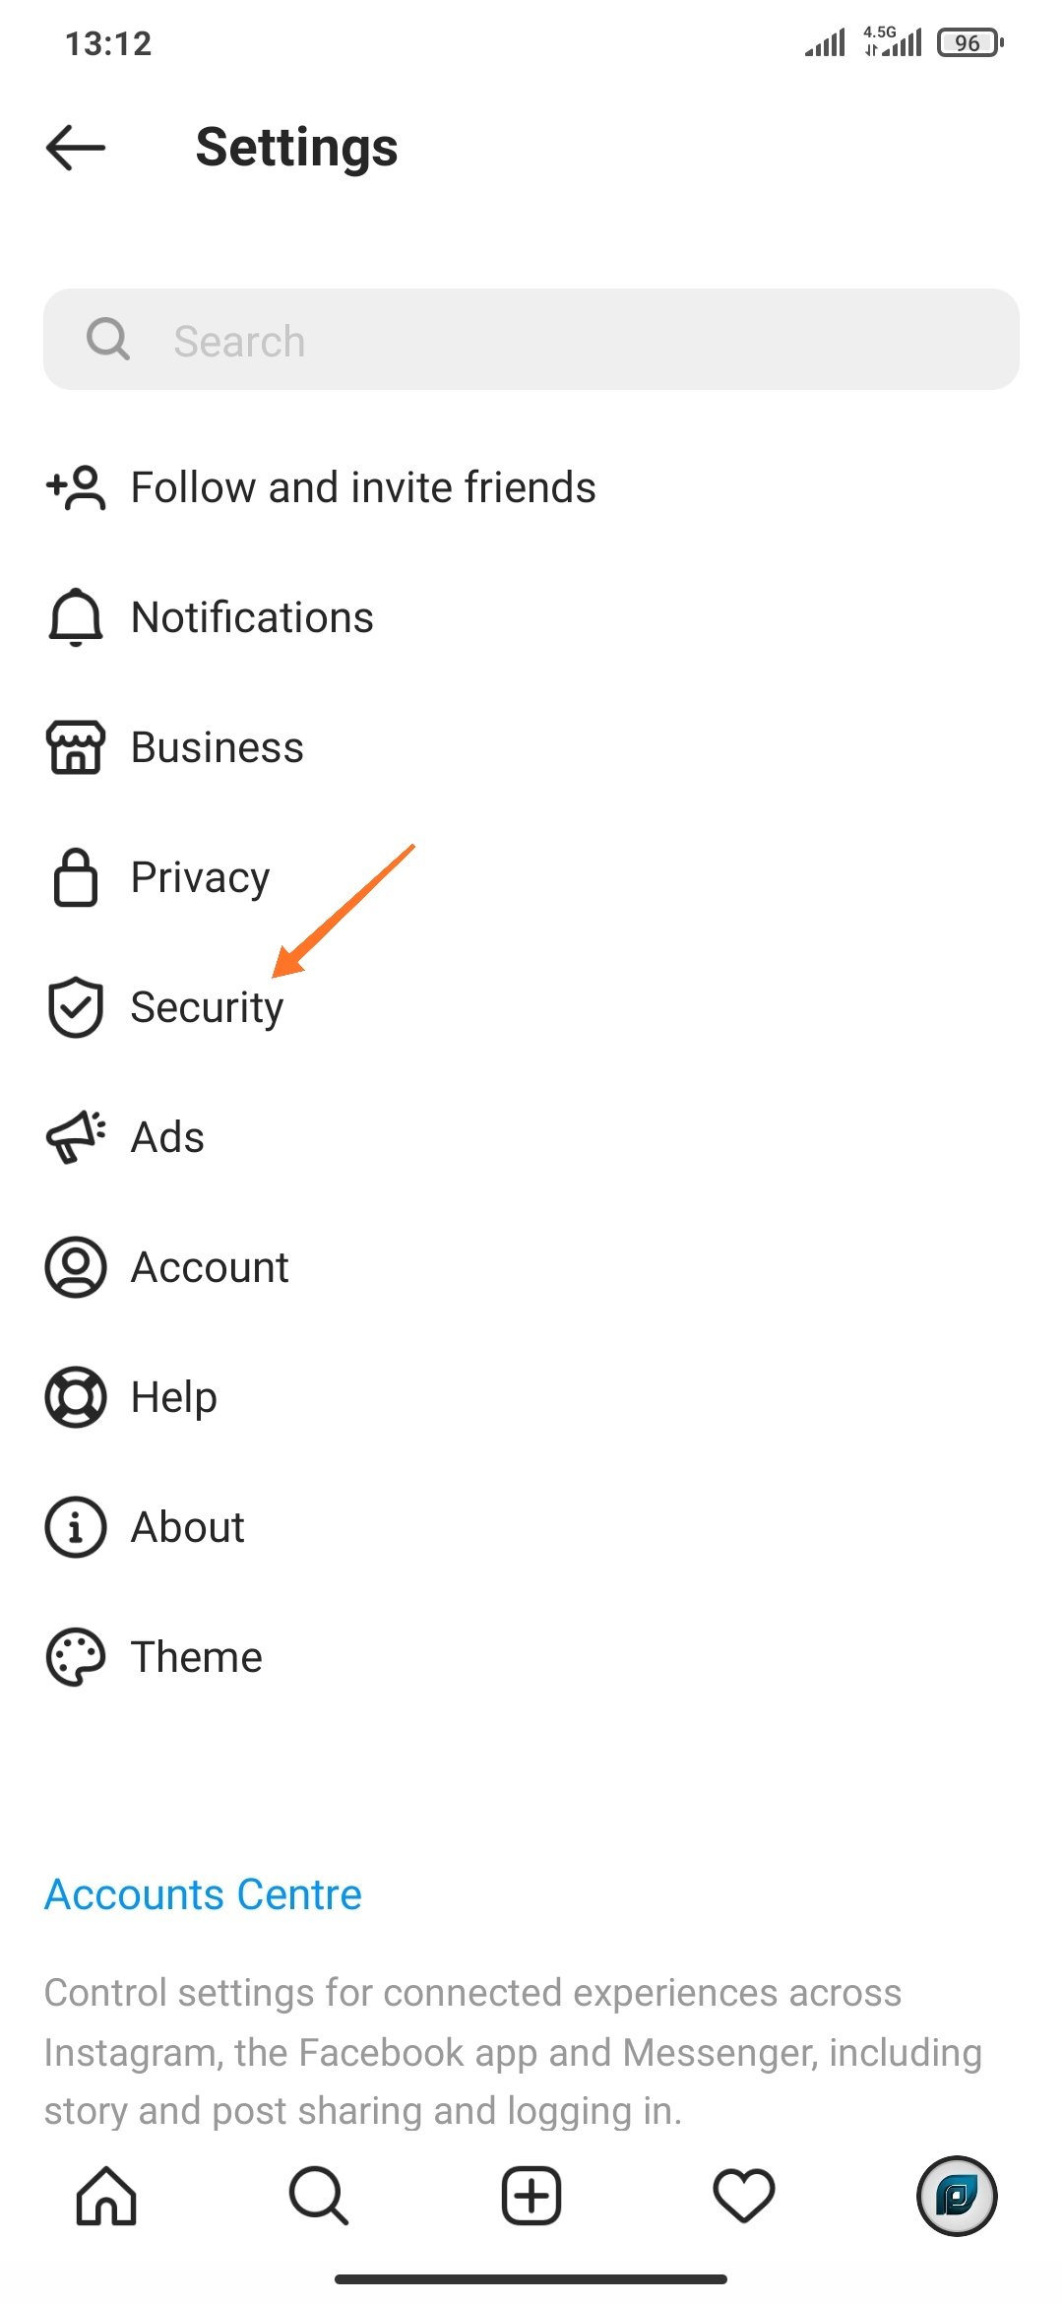Tap the Search settings field
Screen dimensions: 1063x2304
[531, 340]
